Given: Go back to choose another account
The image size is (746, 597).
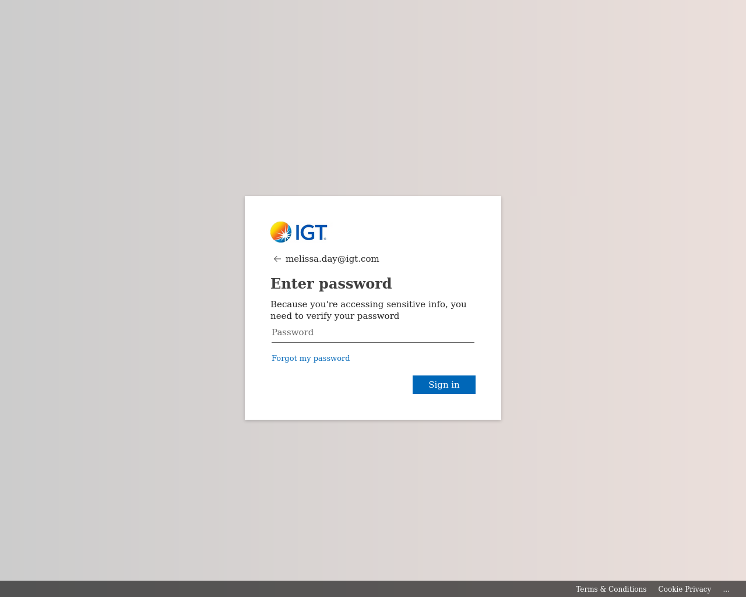Looking at the screenshot, I should pos(277,259).
